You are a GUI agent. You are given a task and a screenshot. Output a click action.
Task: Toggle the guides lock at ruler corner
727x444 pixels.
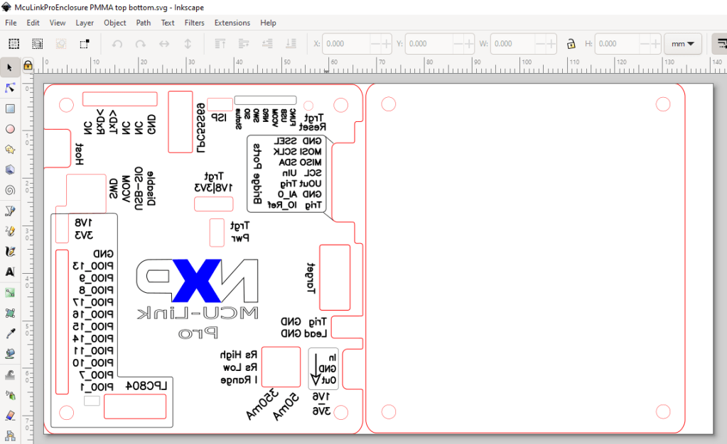click(x=28, y=65)
